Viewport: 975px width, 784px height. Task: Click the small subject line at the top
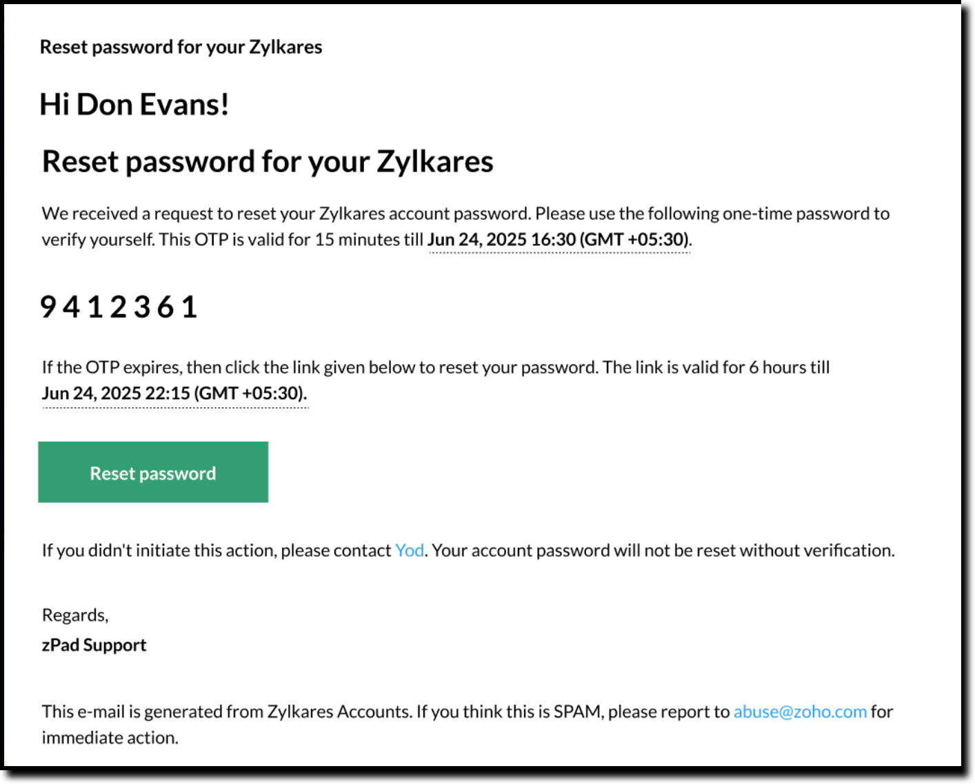click(x=181, y=47)
